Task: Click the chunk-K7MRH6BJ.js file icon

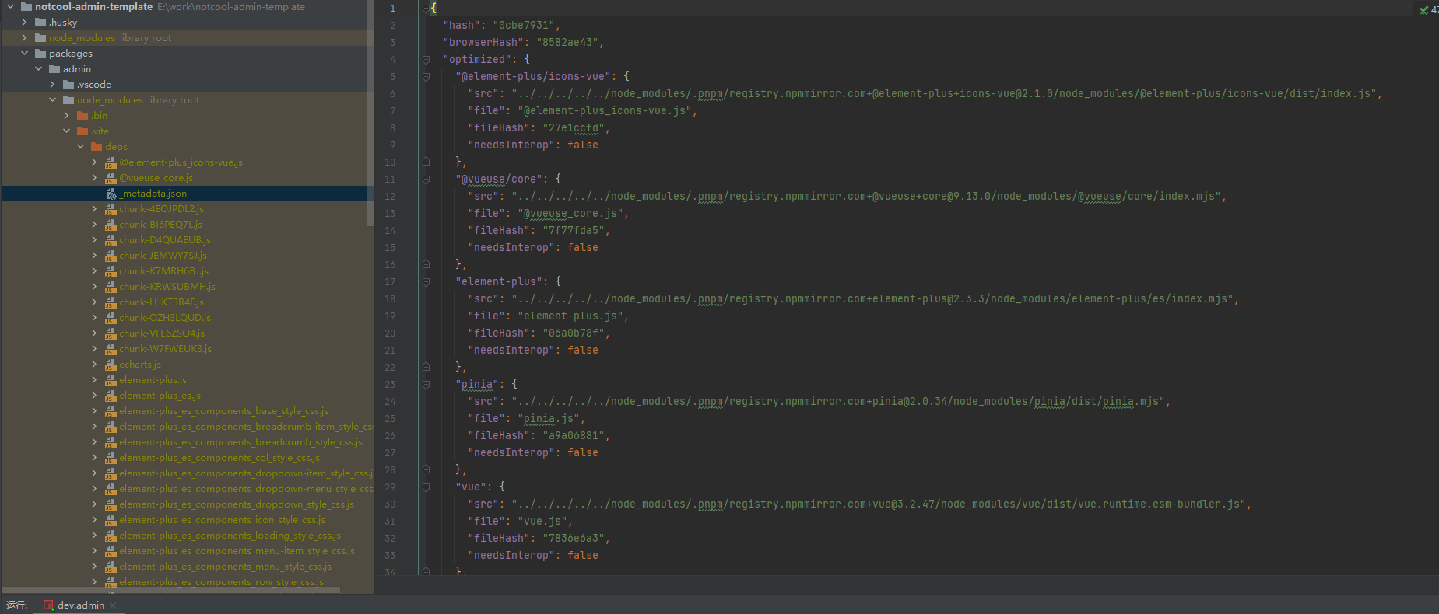Action: click(x=111, y=271)
